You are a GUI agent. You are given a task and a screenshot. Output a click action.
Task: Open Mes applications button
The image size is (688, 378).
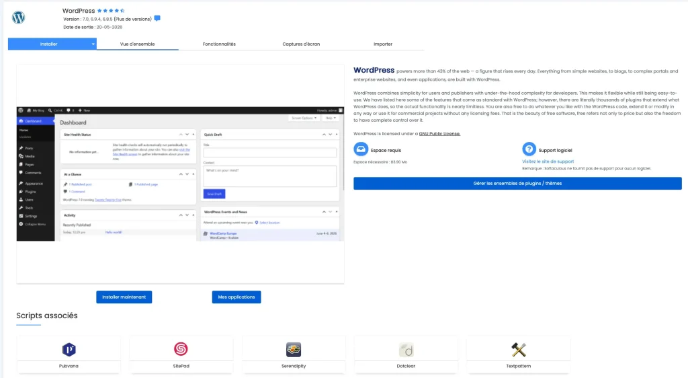[x=236, y=297]
